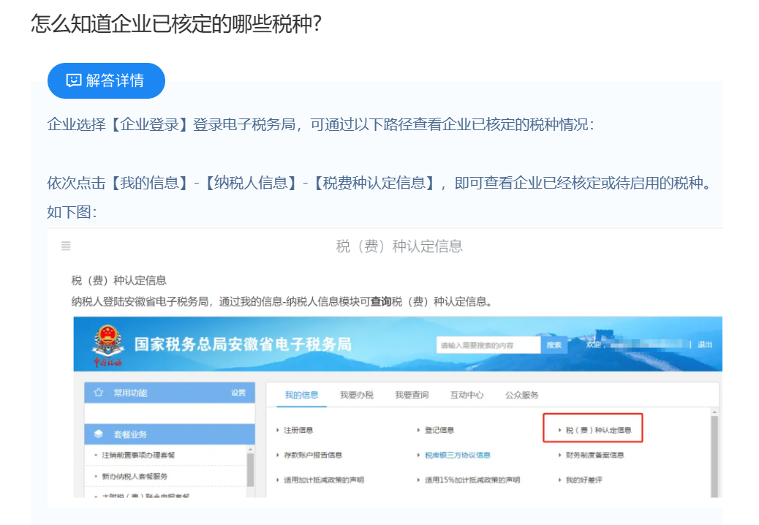Open the 税库银三方协议信息 link
759x525 pixels.
click(457, 455)
